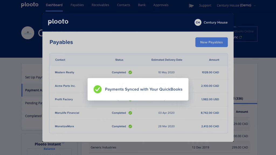Click the Plooto Instant heading
This screenshot has height=155, width=276.
pos(48,144)
